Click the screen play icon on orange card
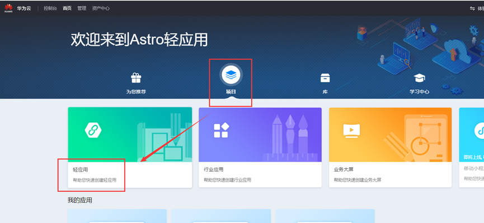 click(351, 130)
